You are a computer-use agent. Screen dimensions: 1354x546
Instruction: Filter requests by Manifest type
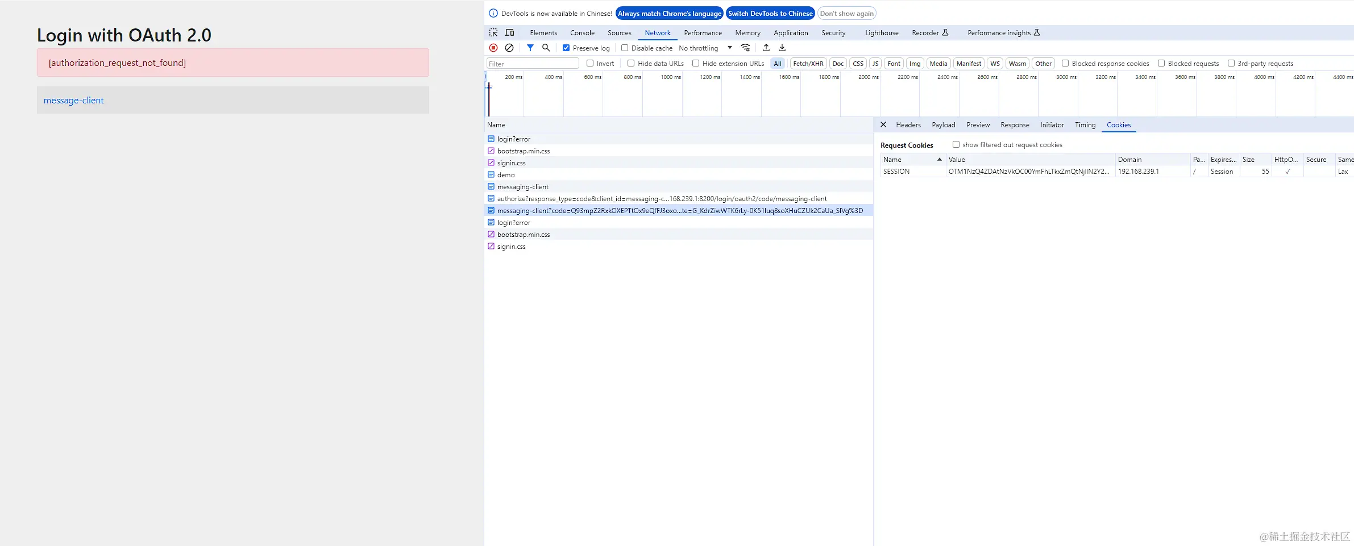(969, 64)
